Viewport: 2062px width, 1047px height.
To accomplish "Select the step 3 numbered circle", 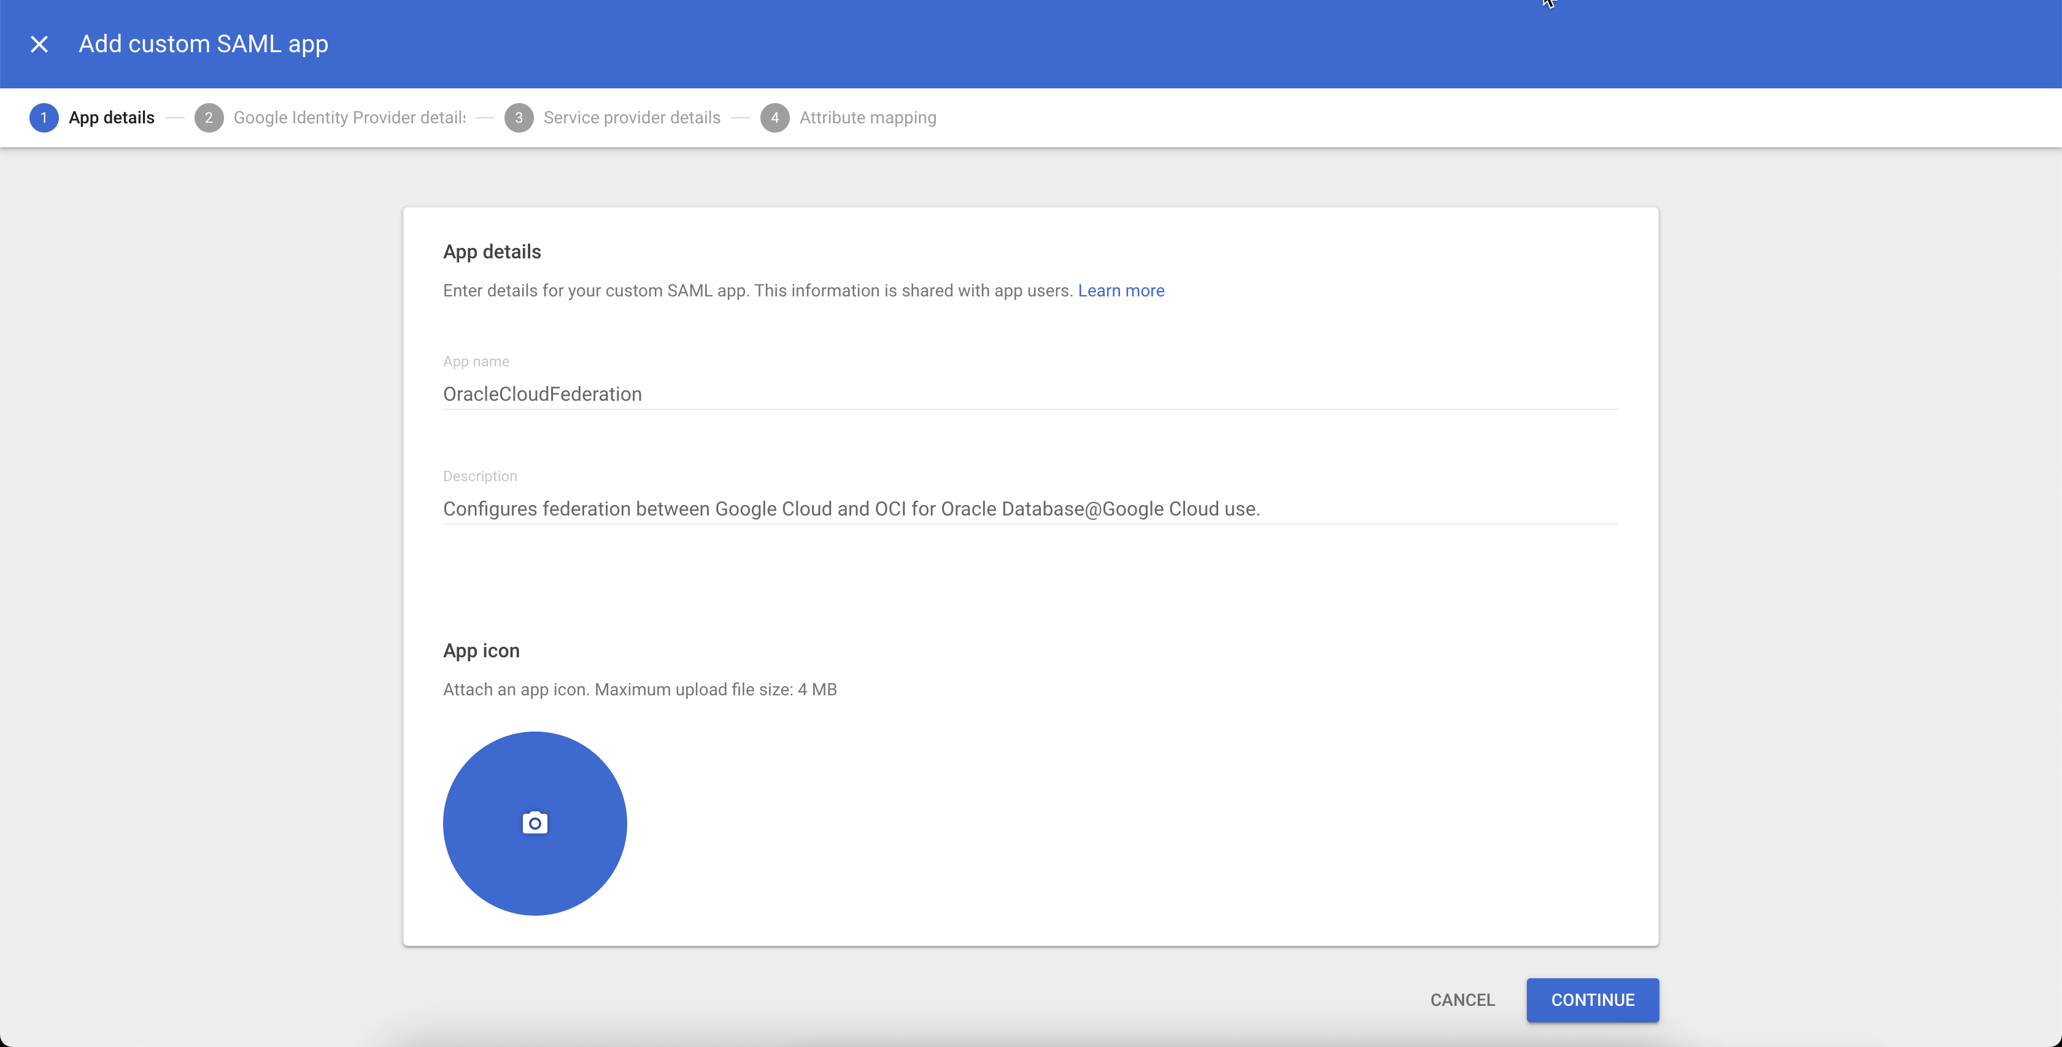I will tap(519, 118).
